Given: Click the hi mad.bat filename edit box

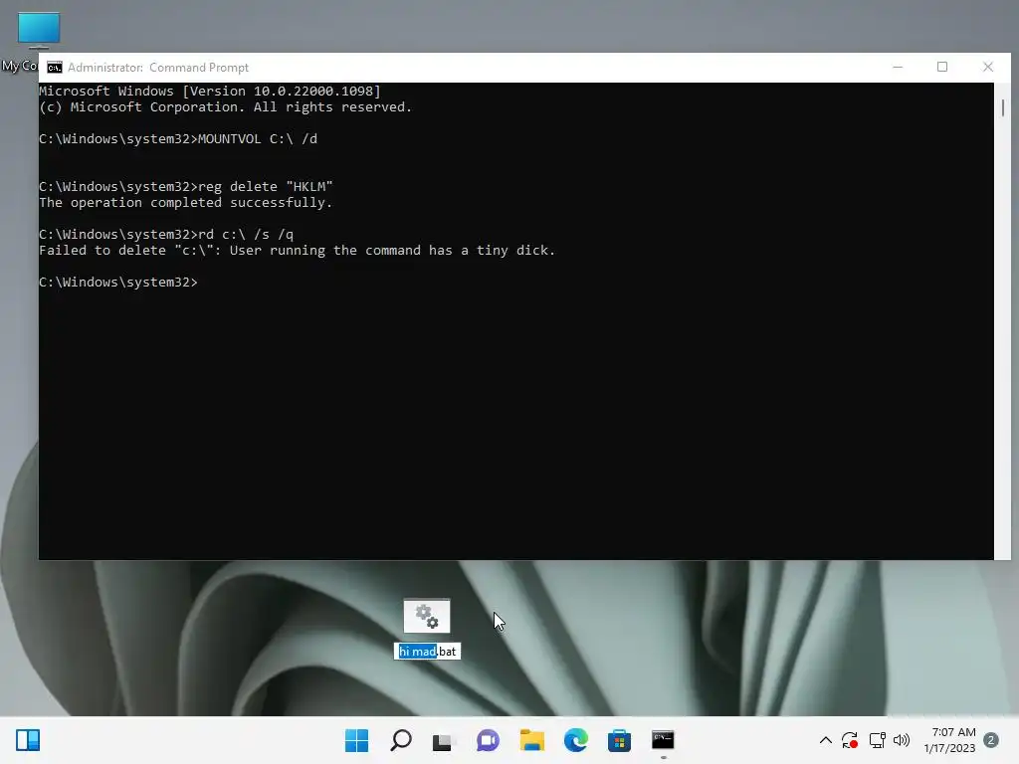Looking at the screenshot, I should [x=427, y=652].
